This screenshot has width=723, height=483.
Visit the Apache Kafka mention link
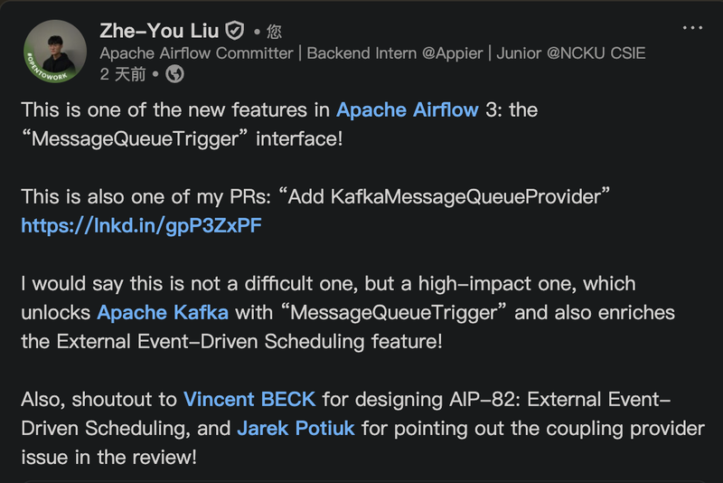[x=163, y=313]
